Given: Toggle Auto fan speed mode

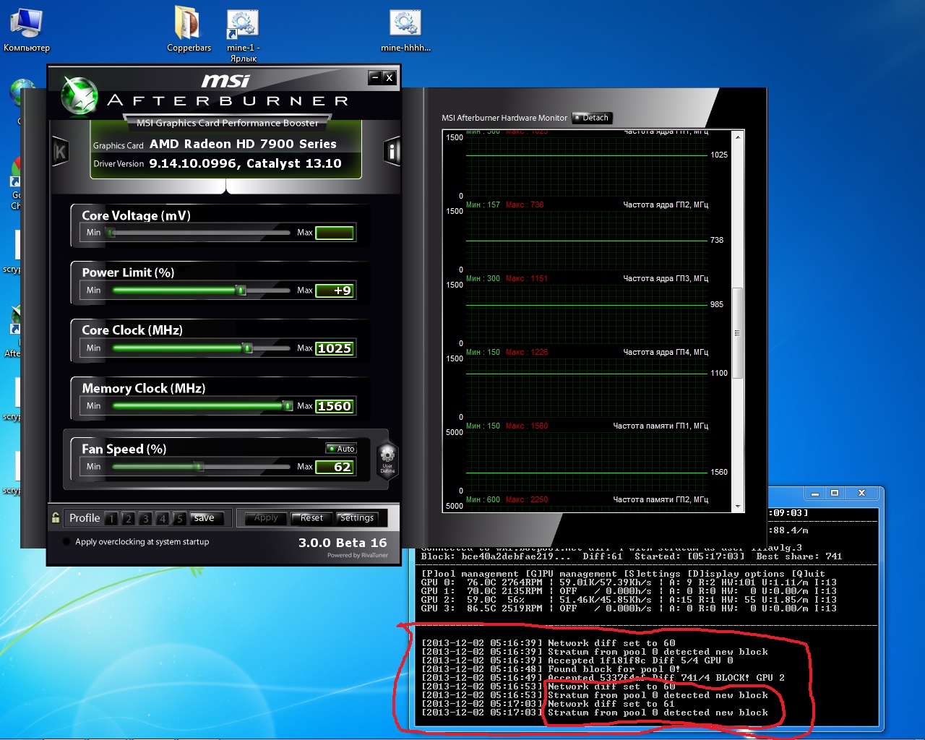Looking at the screenshot, I should [x=341, y=449].
